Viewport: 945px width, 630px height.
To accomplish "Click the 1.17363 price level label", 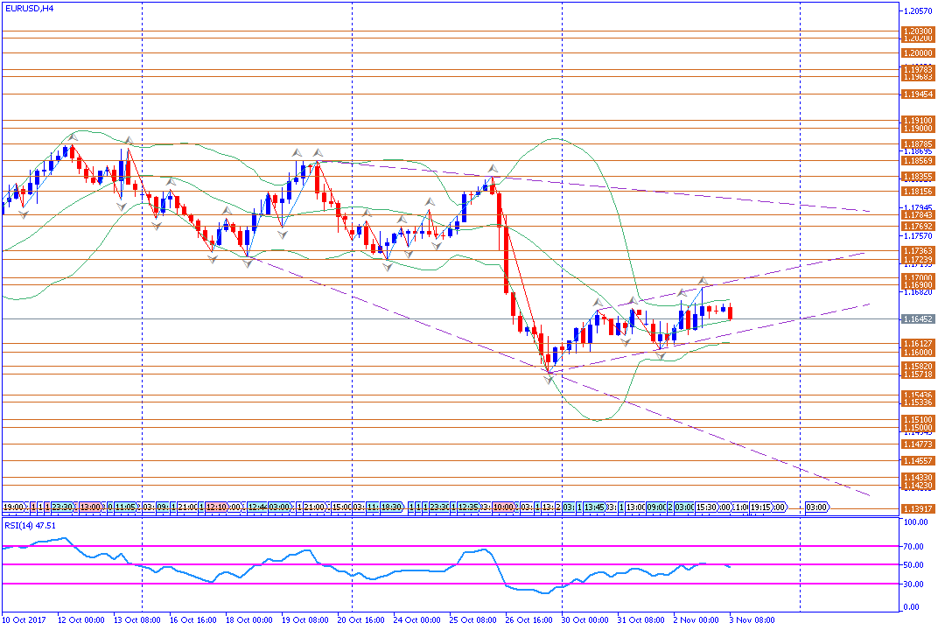I will 918,251.
